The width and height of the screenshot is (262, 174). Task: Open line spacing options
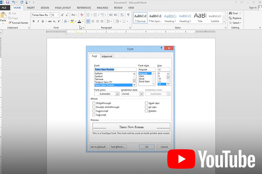[108, 21]
